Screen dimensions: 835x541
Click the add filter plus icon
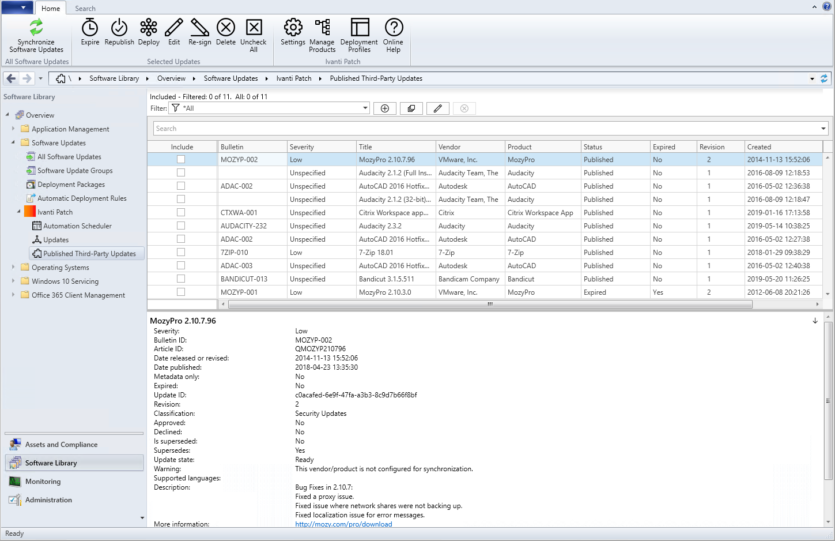[385, 108]
